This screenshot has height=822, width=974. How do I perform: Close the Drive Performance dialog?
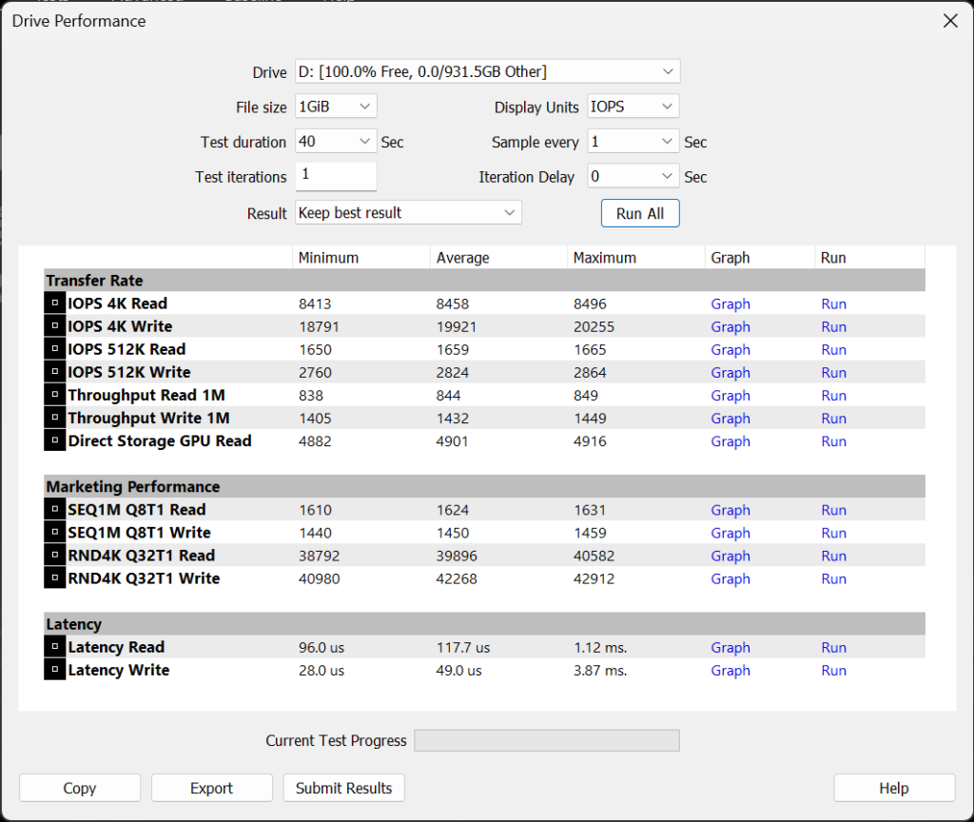pyautogui.click(x=950, y=21)
